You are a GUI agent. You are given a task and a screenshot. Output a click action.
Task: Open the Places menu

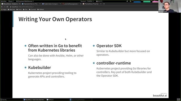pos(11,1)
